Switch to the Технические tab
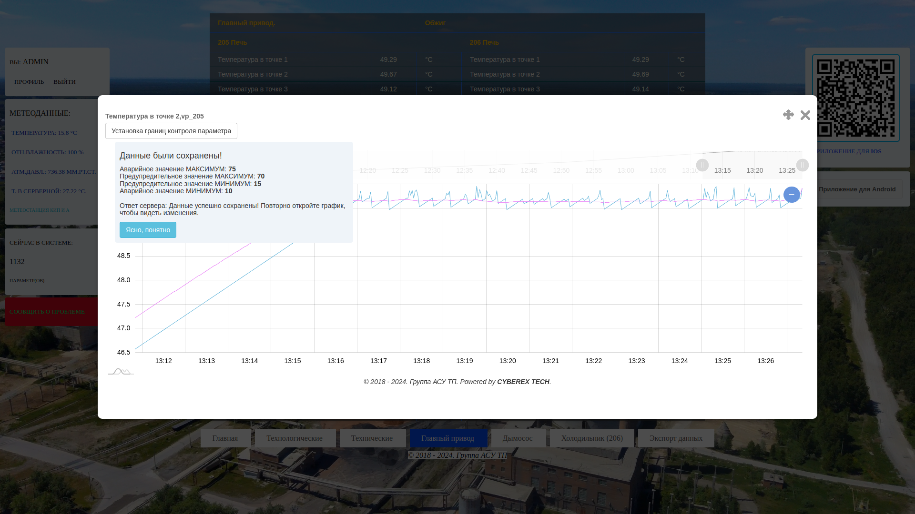This screenshot has width=915, height=514. coord(372,438)
